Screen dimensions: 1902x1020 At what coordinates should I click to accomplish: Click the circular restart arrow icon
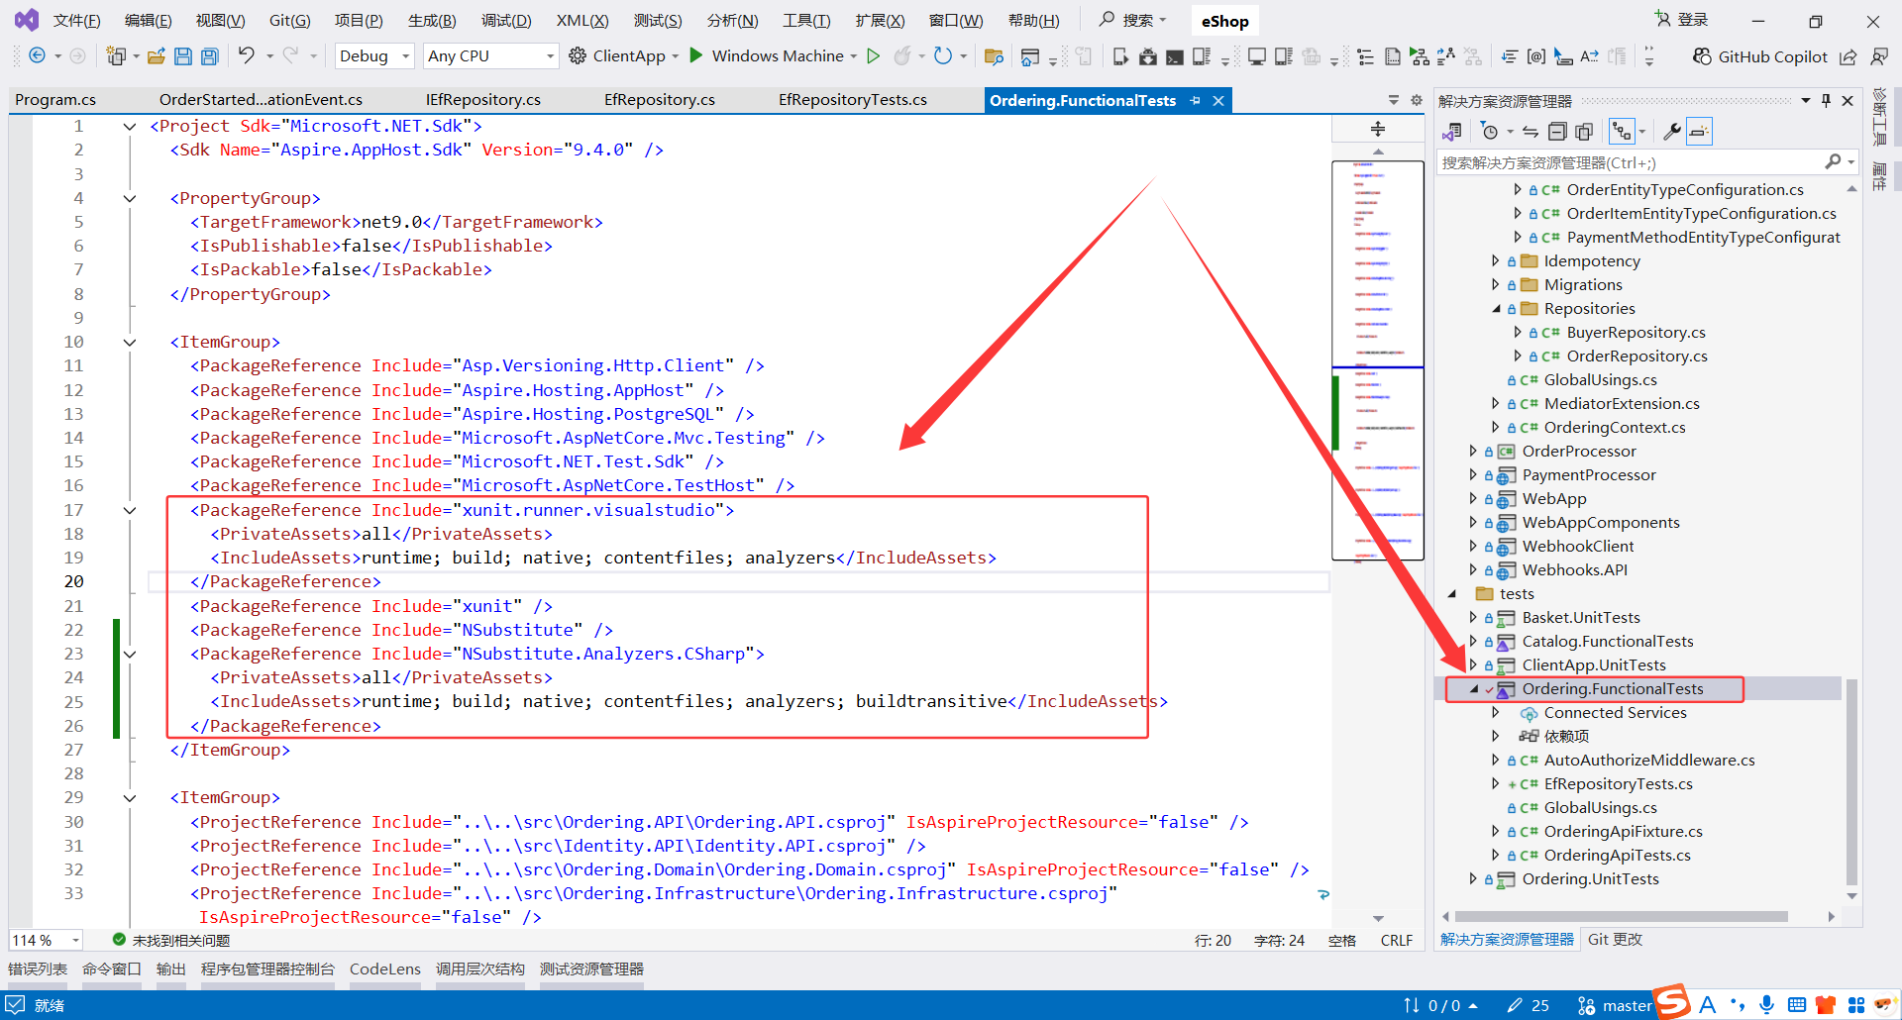[942, 56]
